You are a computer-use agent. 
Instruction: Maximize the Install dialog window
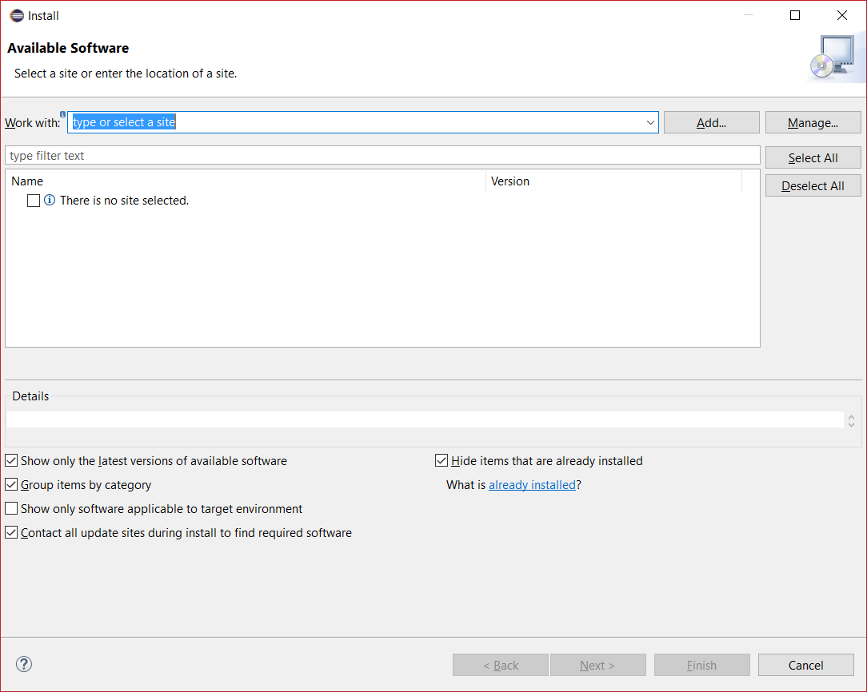click(x=795, y=16)
